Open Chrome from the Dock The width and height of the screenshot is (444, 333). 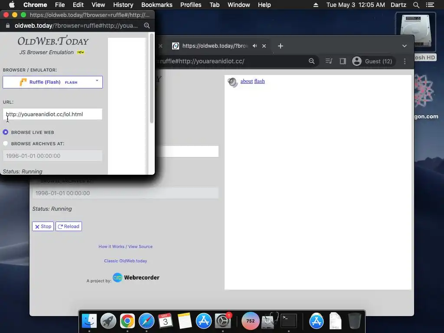coord(127,321)
